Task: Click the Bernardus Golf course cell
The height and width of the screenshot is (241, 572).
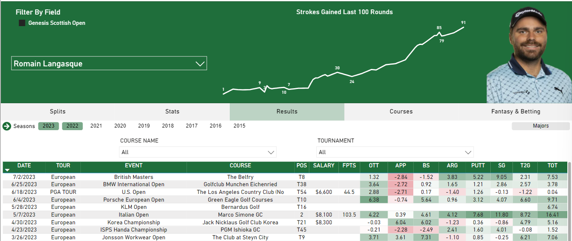Action: [x=240, y=207]
